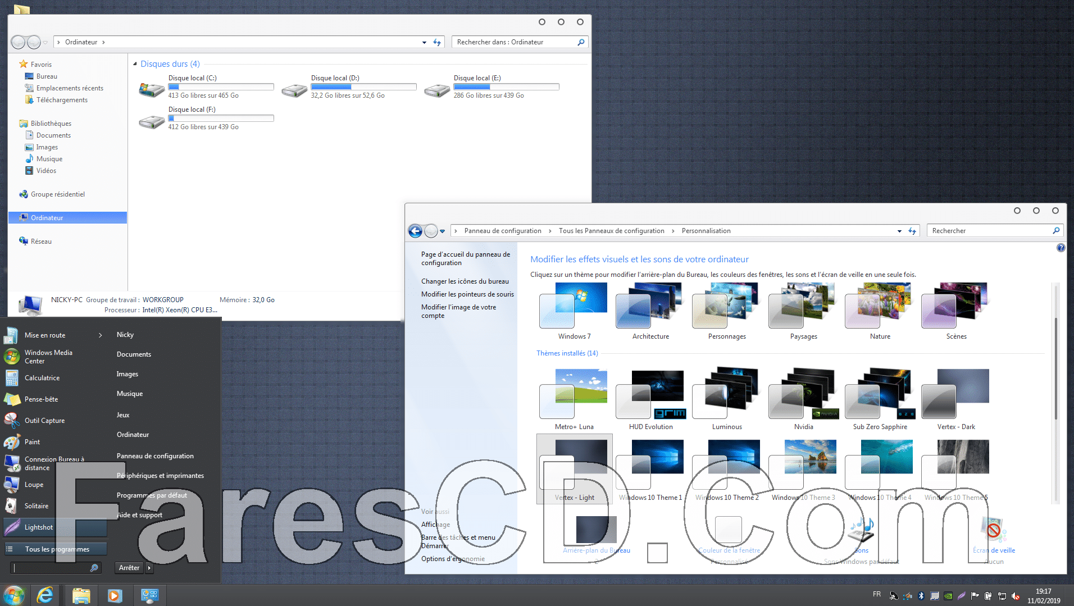
Task: Click the themes list scrollbar
Action: (x=1056, y=368)
